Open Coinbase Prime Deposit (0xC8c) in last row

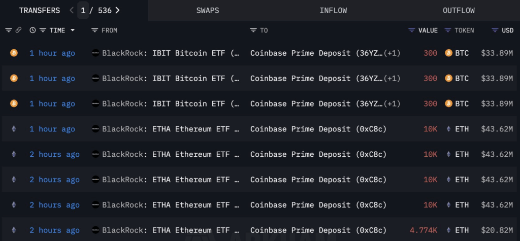[318, 230]
